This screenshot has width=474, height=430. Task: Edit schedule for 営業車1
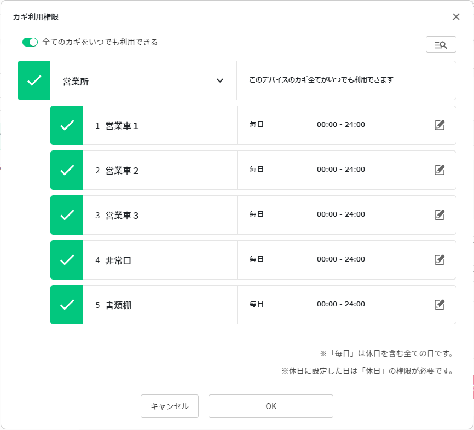(439, 125)
